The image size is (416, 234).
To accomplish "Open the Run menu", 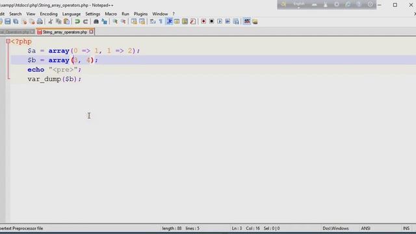I will point(125,14).
